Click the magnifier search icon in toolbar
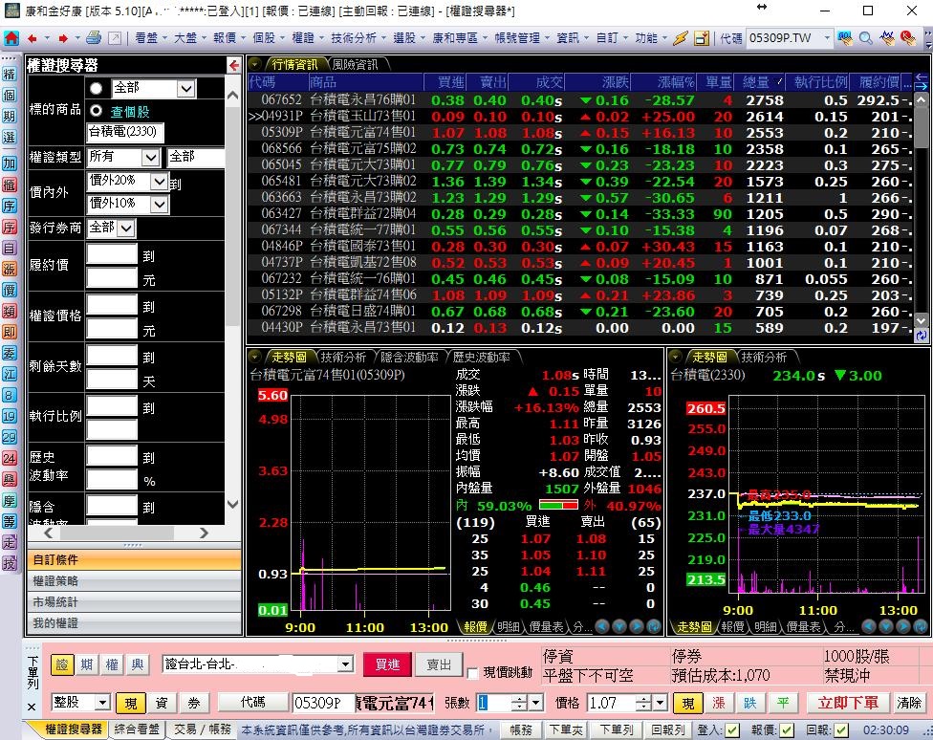Image resolution: width=933 pixels, height=740 pixels. 865,38
